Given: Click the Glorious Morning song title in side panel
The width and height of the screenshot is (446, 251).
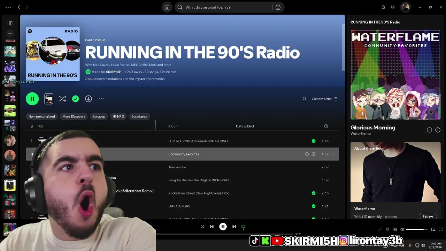Looking at the screenshot, I should (x=373, y=128).
